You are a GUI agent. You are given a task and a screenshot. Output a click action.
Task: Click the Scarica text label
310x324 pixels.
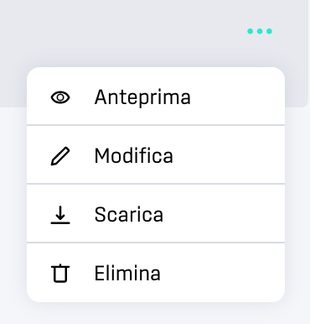pos(129,215)
